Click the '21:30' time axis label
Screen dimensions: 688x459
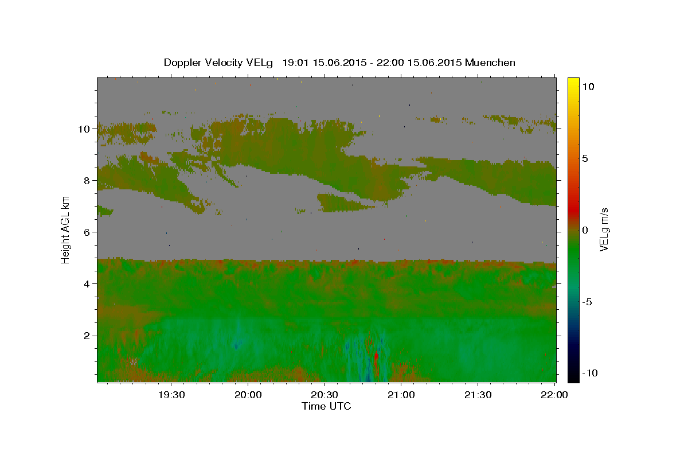(478, 395)
